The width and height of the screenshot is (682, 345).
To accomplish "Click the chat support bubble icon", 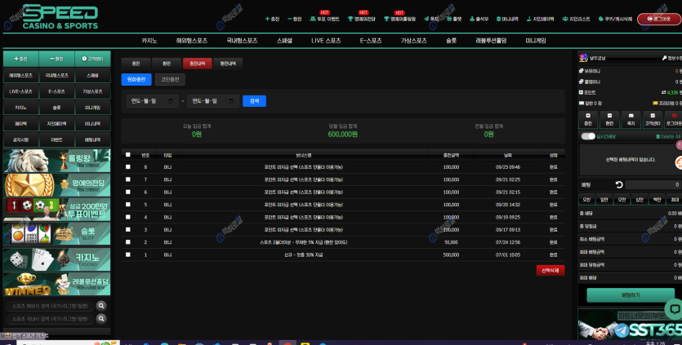I will coord(671,308).
